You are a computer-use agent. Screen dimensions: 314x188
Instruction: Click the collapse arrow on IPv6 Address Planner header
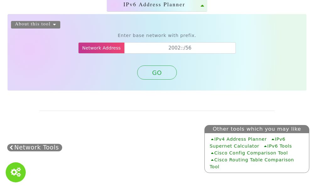click(x=202, y=5)
